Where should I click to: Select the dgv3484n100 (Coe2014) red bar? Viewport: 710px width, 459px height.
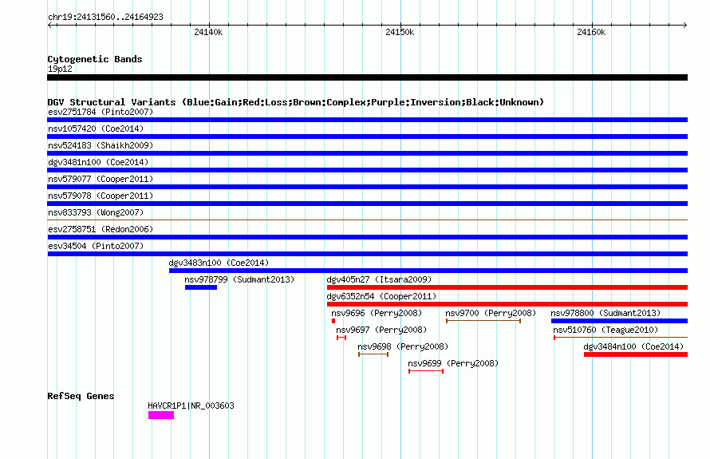[636, 354]
